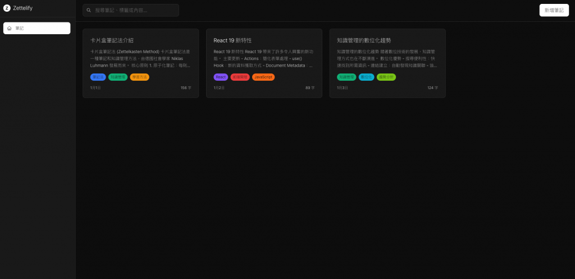Click the React 19 note preview text
This screenshot has height=279, width=575.
coord(264,58)
